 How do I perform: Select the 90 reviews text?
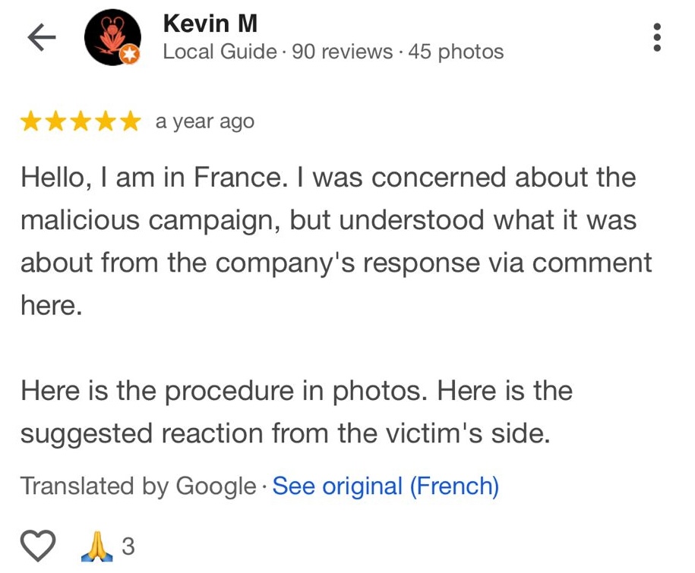click(342, 52)
